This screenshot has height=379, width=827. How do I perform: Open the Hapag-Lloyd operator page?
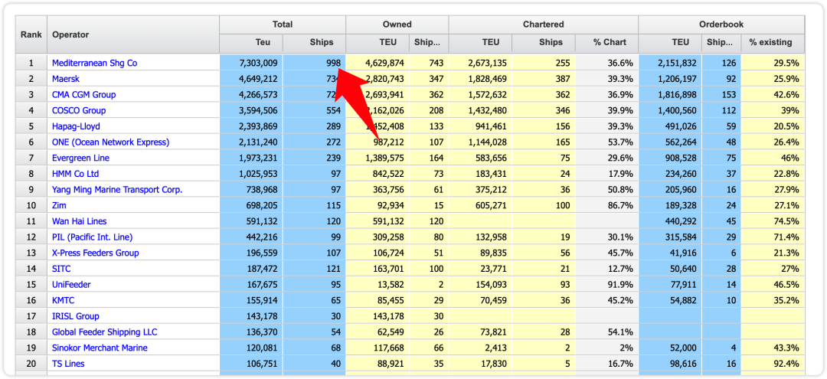(76, 126)
